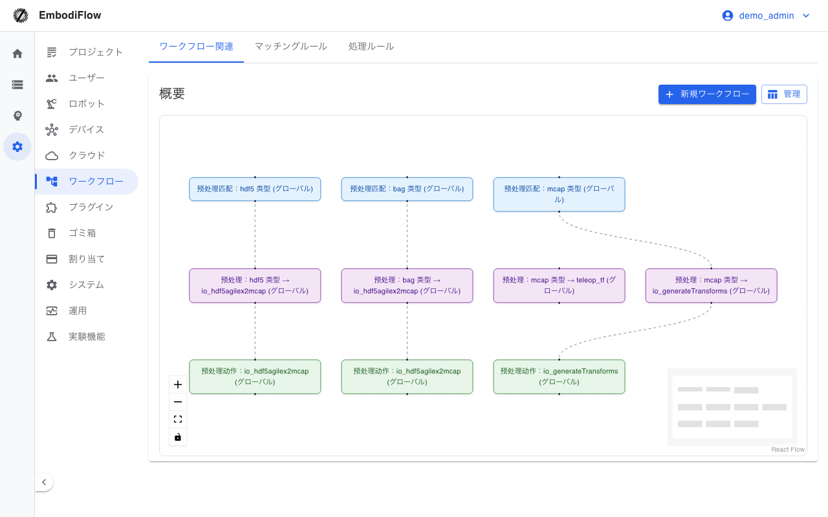Select node 预处理匹配：bag 类型
Viewport: 828px width, 517px height.
click(x=407, y=189)
